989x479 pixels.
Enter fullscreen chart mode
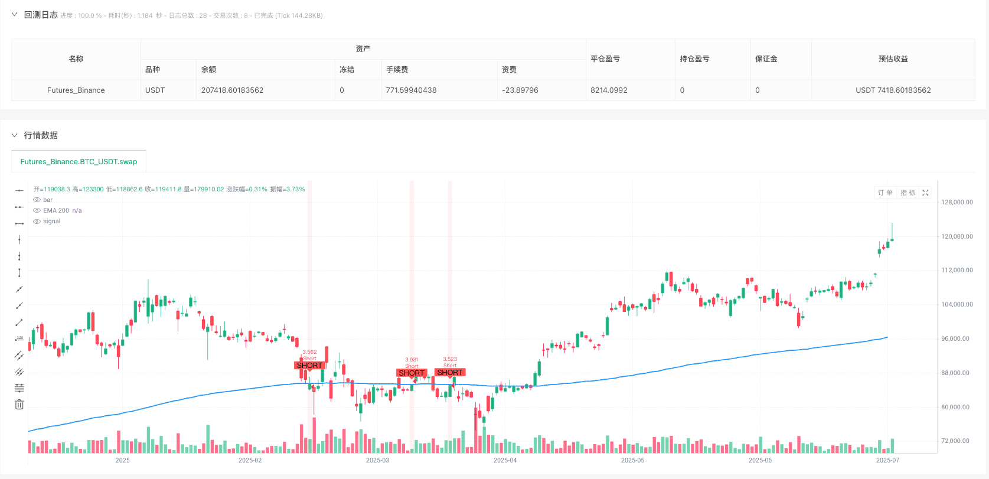click(x=925, y=193)
